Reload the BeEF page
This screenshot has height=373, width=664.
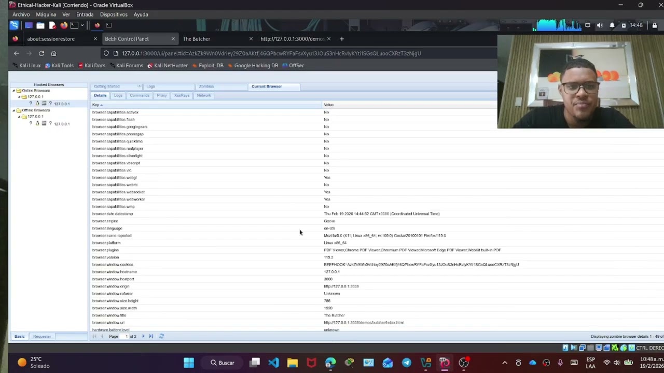pyautogui.click(x=41, y=53)
